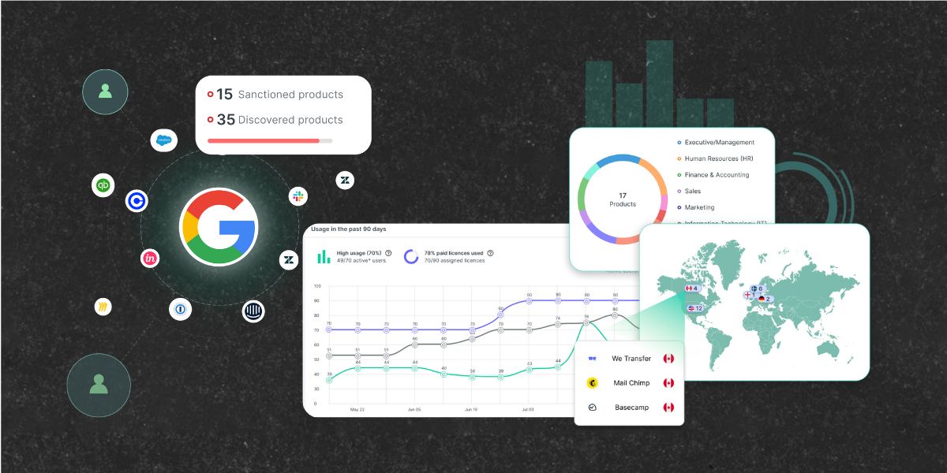Click the 78% paid licences used label
The image size is (947, 473).
pyautogui.click(x=454, y=253)
